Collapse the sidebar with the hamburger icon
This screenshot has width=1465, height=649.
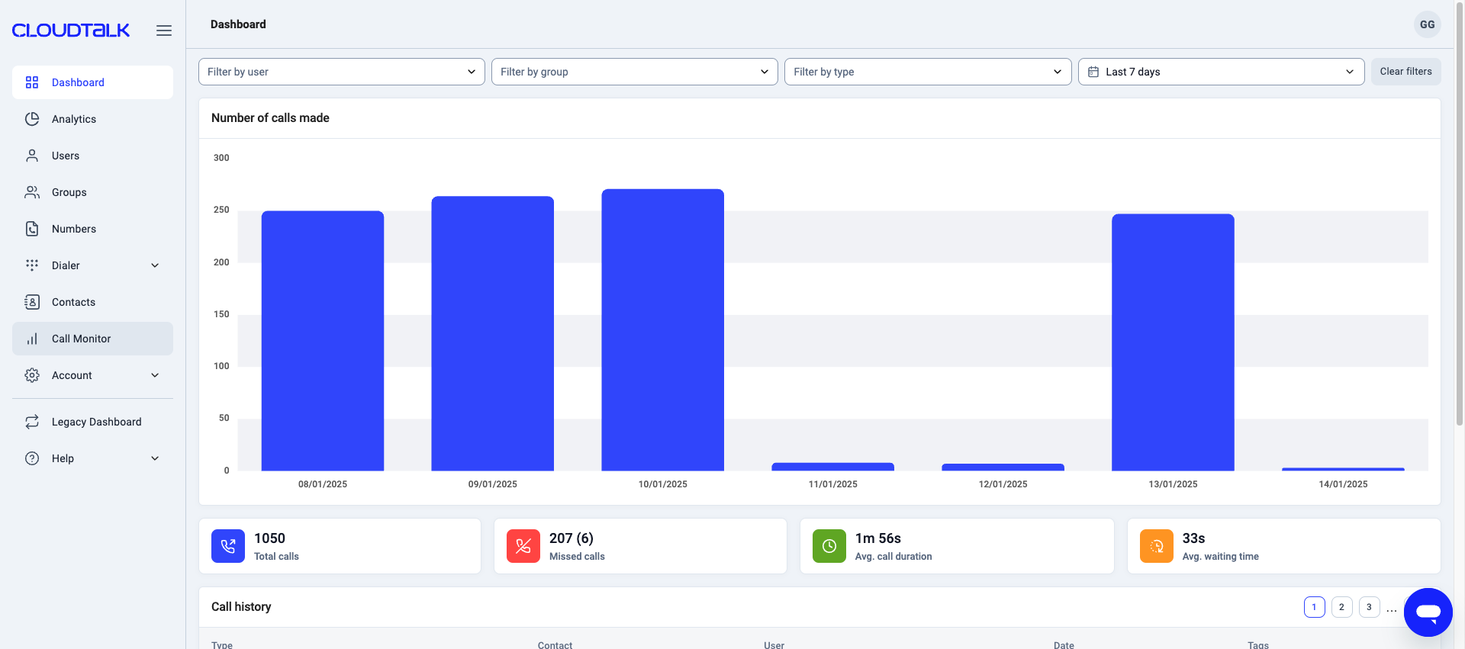164,31
